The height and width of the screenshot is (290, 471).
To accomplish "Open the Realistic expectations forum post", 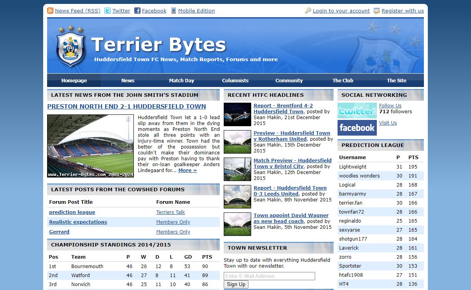I will coord(78,222).
